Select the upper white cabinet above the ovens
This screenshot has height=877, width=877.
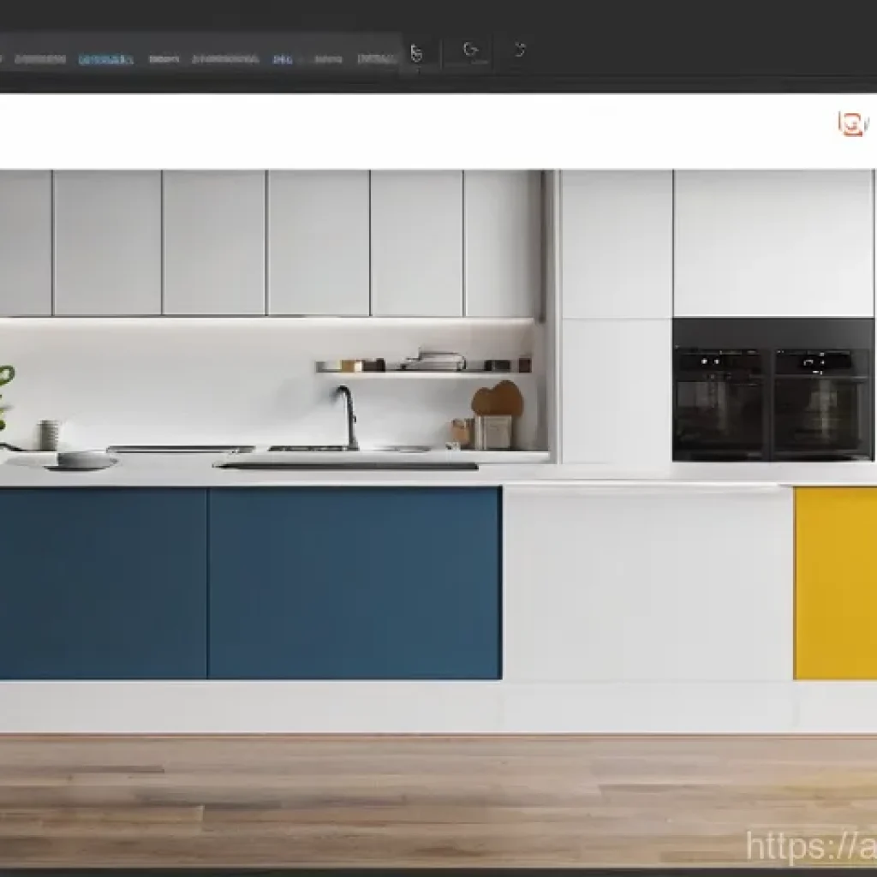point(773,242)
